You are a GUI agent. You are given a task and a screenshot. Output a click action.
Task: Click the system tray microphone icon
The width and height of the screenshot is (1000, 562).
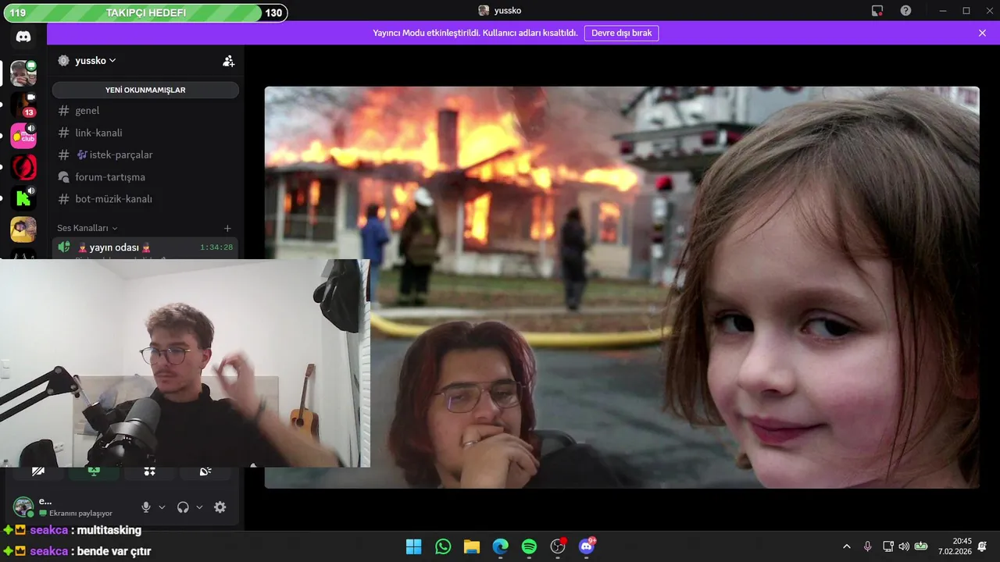coord(867,546)
